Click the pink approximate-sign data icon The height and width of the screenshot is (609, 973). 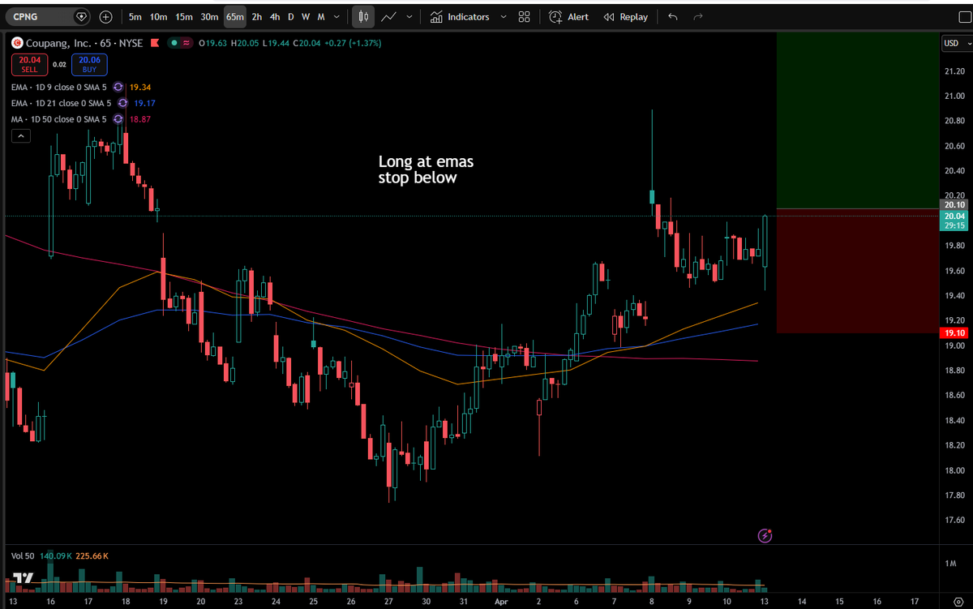[x=186, y=43]
